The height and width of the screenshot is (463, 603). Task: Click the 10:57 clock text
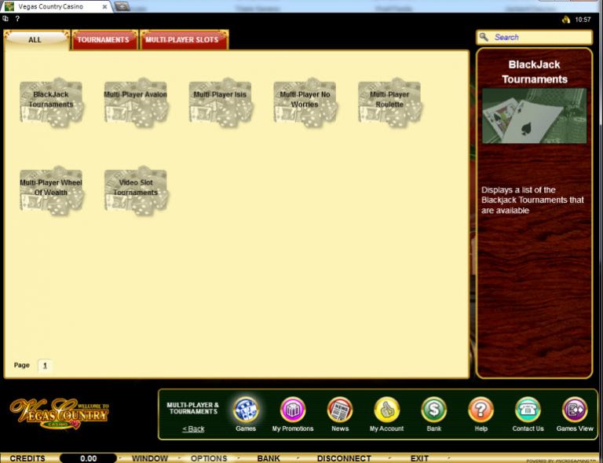tap(583, 20)
